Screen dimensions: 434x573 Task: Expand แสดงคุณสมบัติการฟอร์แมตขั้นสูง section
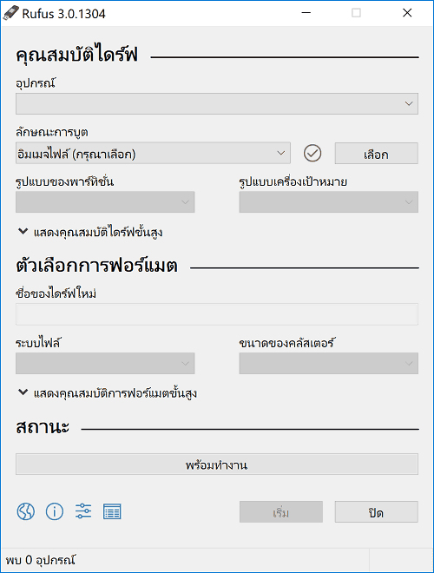point(108,392)
